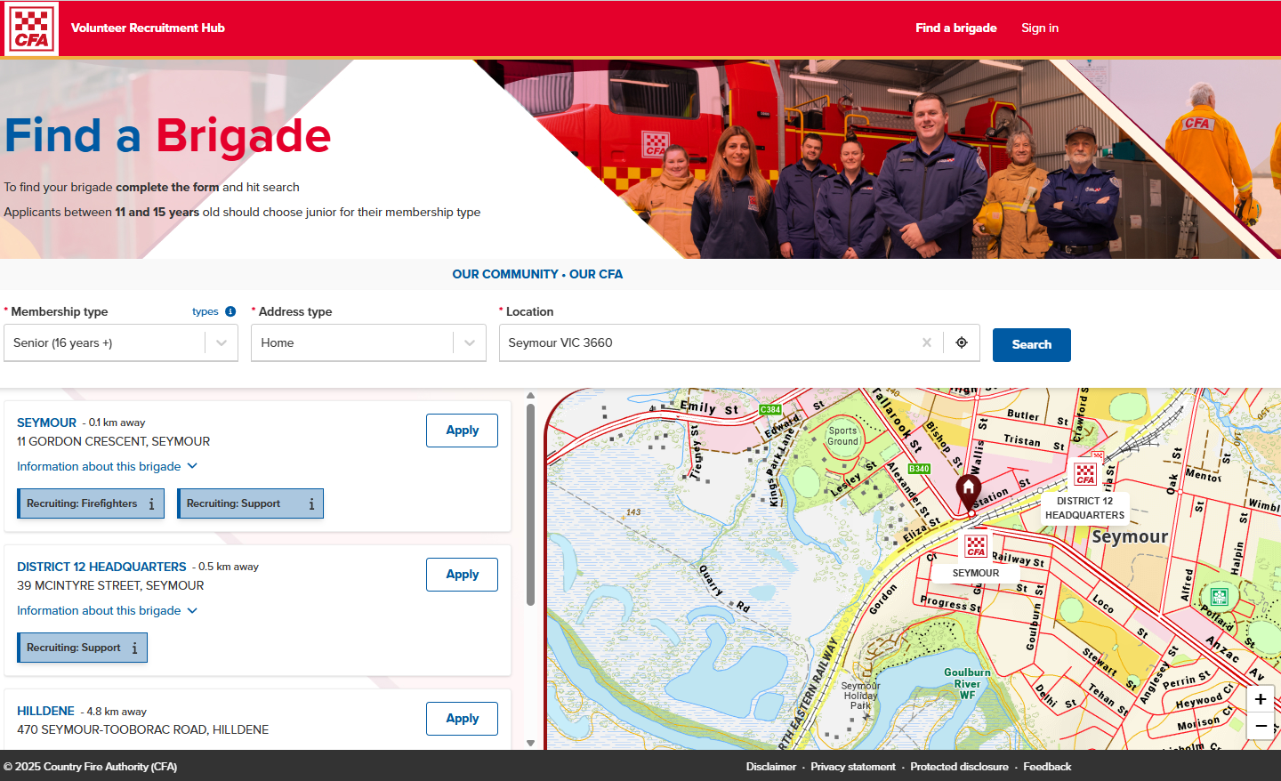The height and width of the screenshot is (781, 1281).
Task: Open the Feedback footer link
Action: (1047, 766)
